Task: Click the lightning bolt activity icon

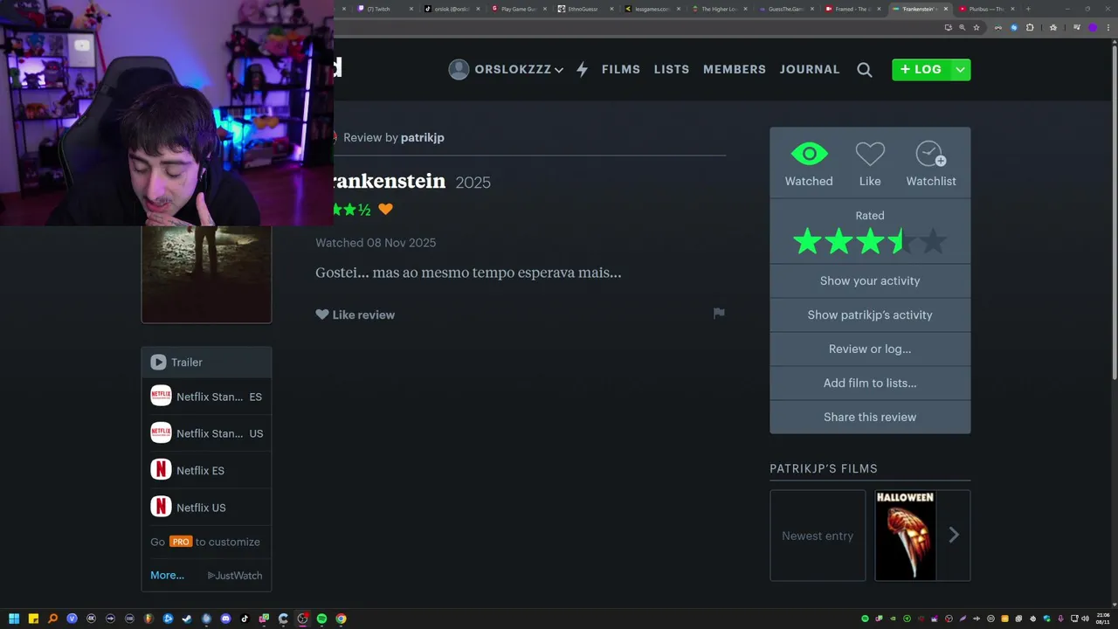Action: pyautogui.click(x=582, y=70)
